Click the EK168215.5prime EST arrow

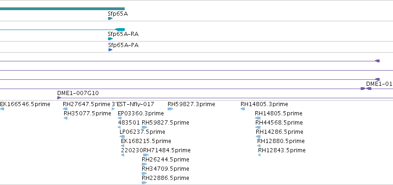coord(122,146)
